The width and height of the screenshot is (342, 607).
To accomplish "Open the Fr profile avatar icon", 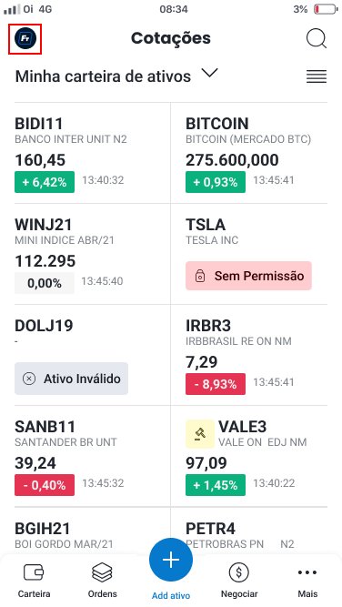I will point(25,38).
